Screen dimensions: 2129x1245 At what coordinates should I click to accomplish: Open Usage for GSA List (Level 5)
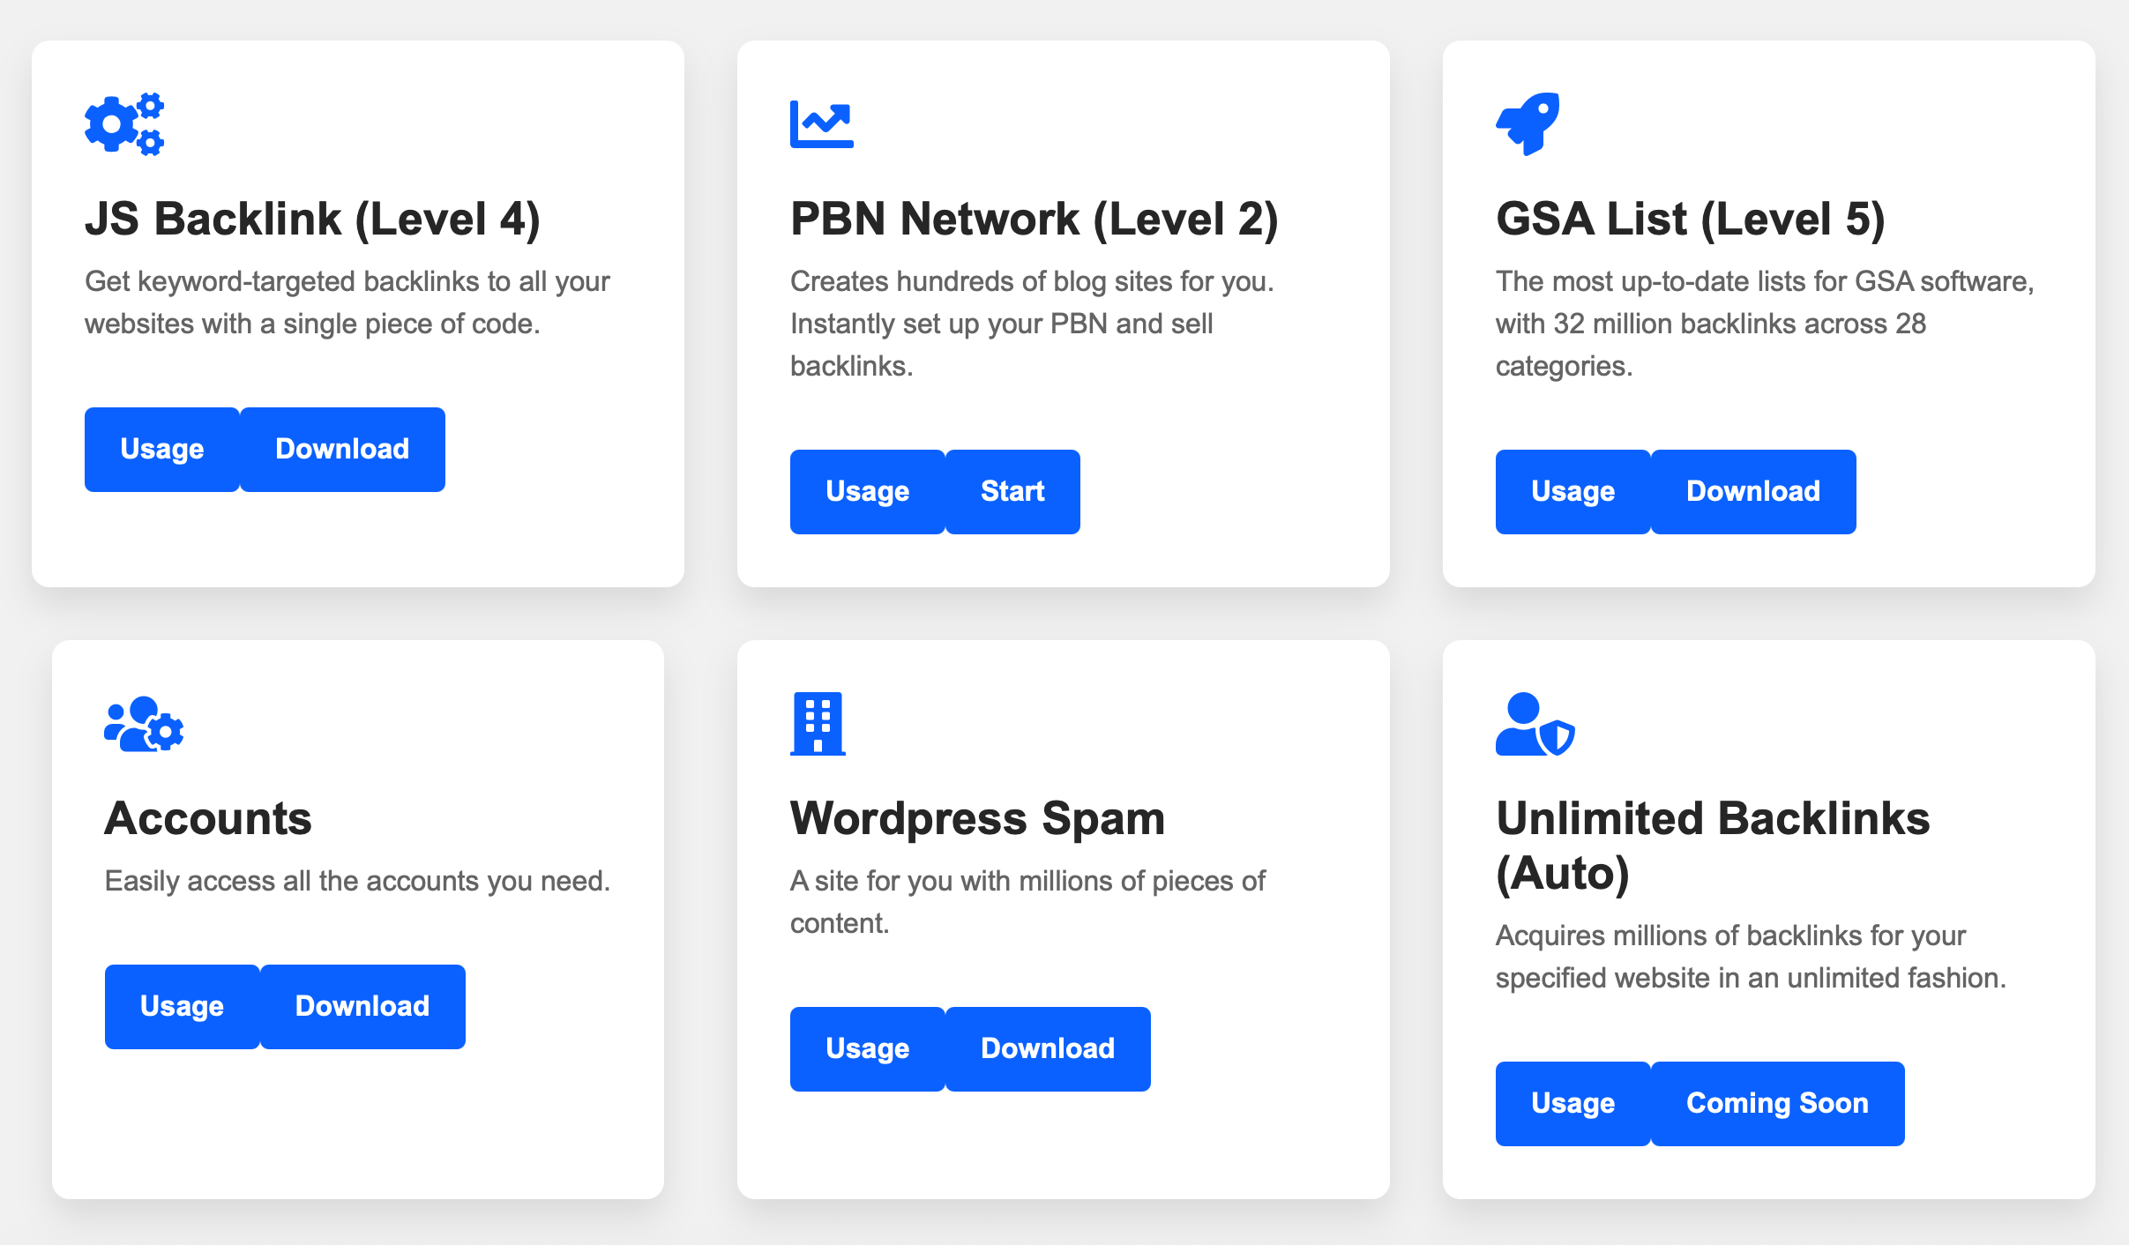[x=1573, y=492]
